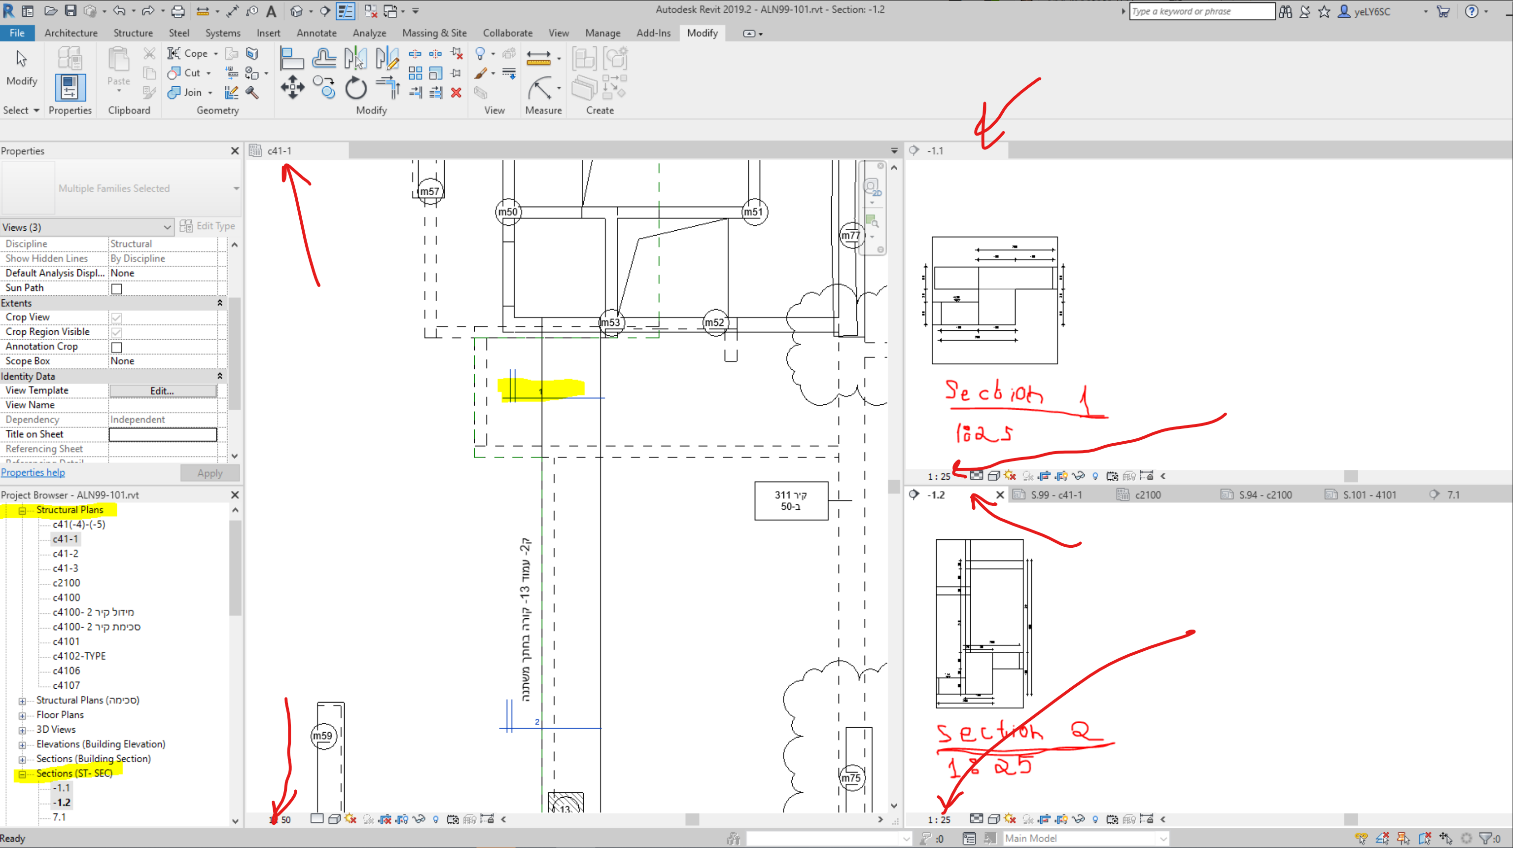
Task: Click the Help question mark icon
Action: tap(1471, 11)
